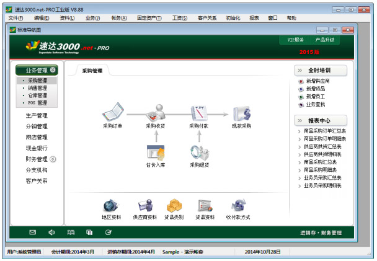Screen dimensions: 377x261
Task: Click the 新增货品 training icon
Action: [301, 89]
